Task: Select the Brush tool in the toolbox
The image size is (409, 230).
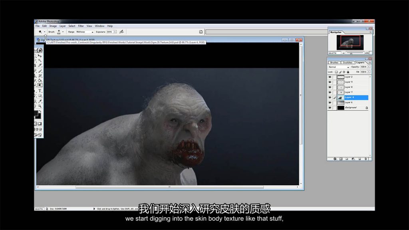Action: (x=40, y=71)
